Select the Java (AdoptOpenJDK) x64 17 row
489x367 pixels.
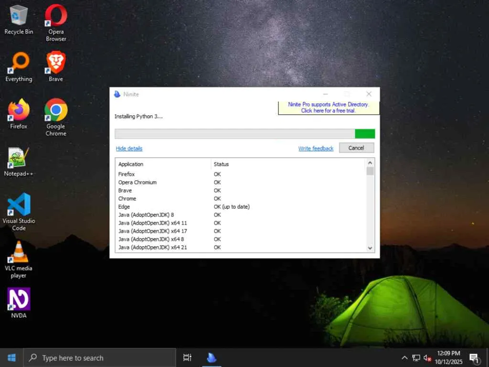point(241,231)
